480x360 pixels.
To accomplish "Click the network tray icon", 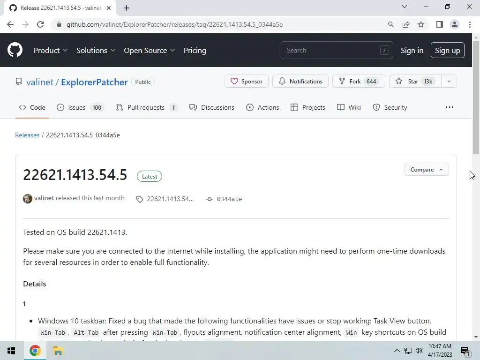I will [408, 351].
